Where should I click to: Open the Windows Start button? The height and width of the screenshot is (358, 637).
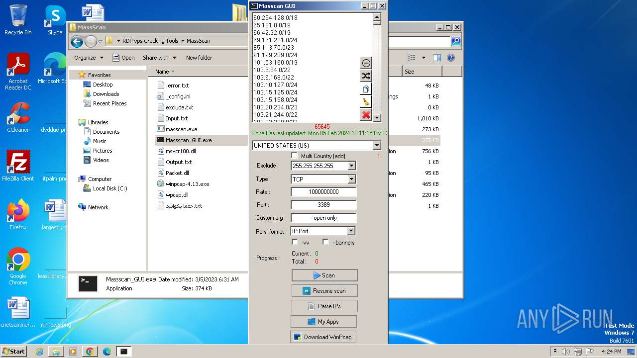click(x=13, y=352)
